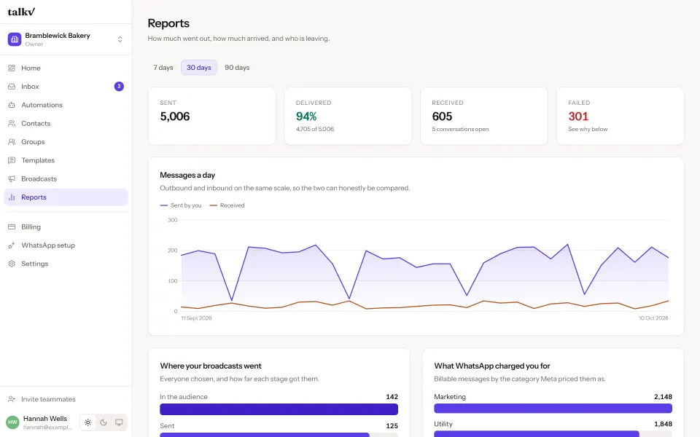Viewport: 700px width, 437px height.
Task: Go to Automations
Action: pyautogui.click(x=66, y=105)
